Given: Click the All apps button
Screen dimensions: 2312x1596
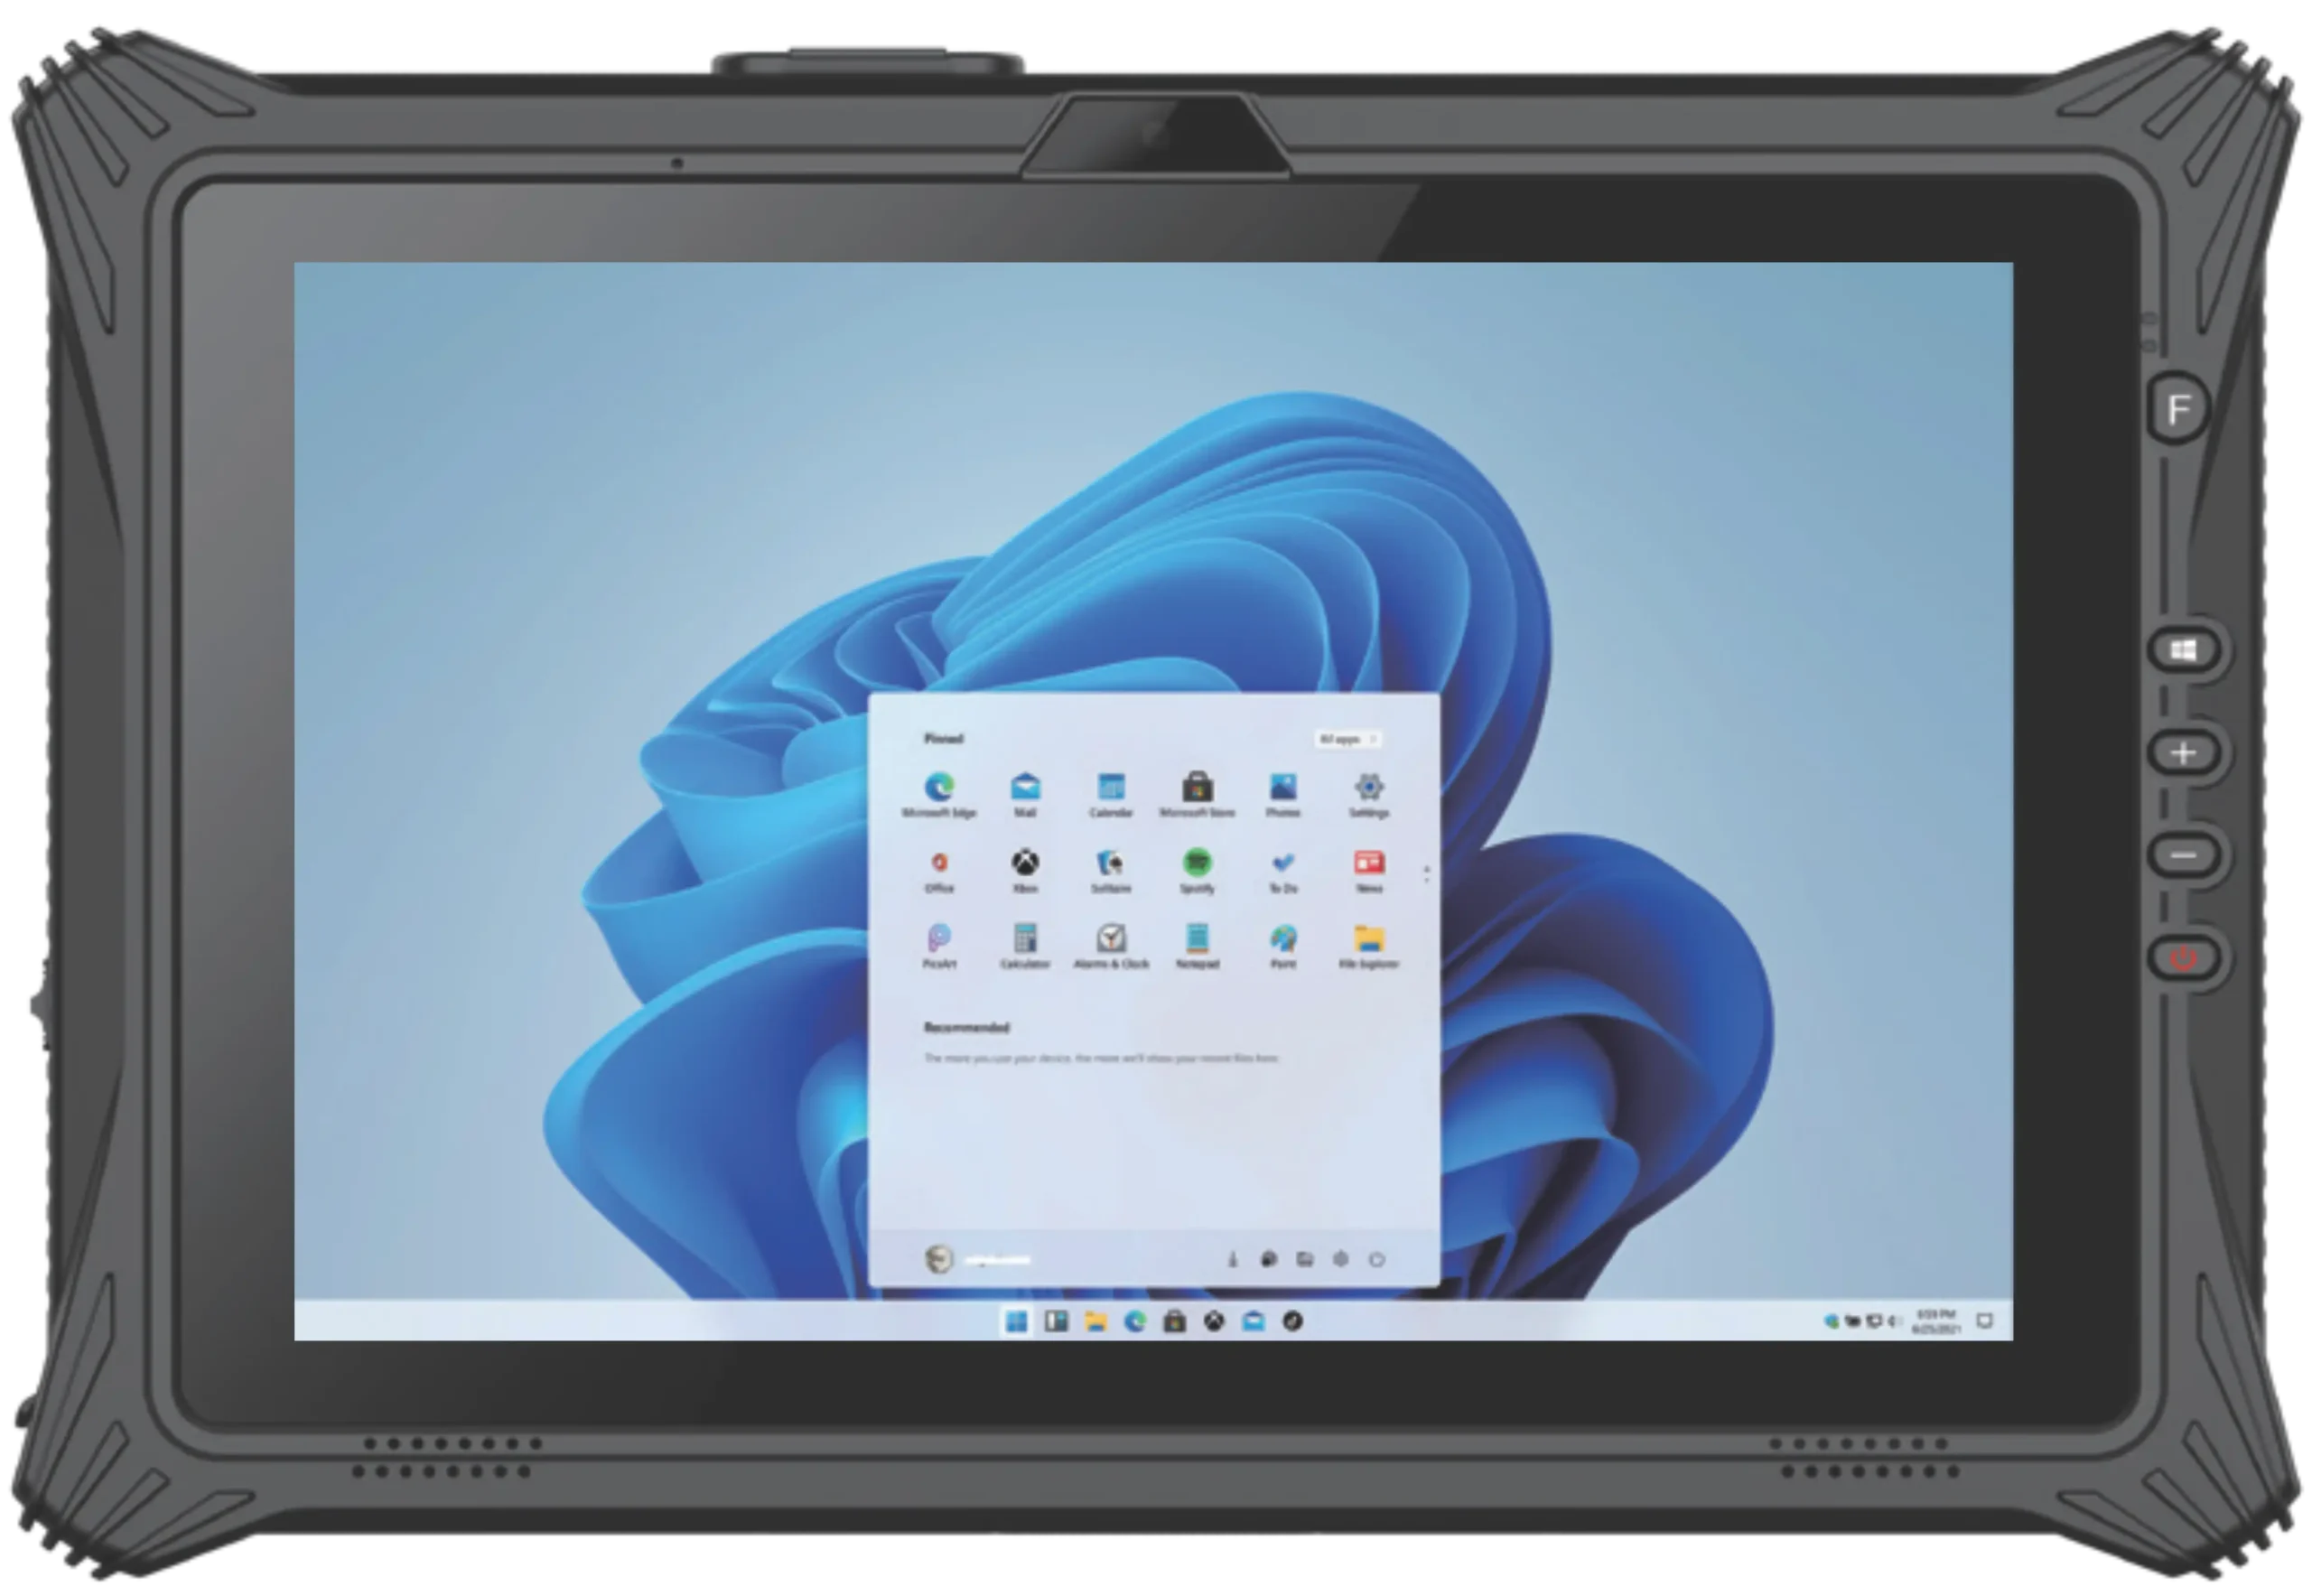Looking at the screenshot, I should [1347, 739].
